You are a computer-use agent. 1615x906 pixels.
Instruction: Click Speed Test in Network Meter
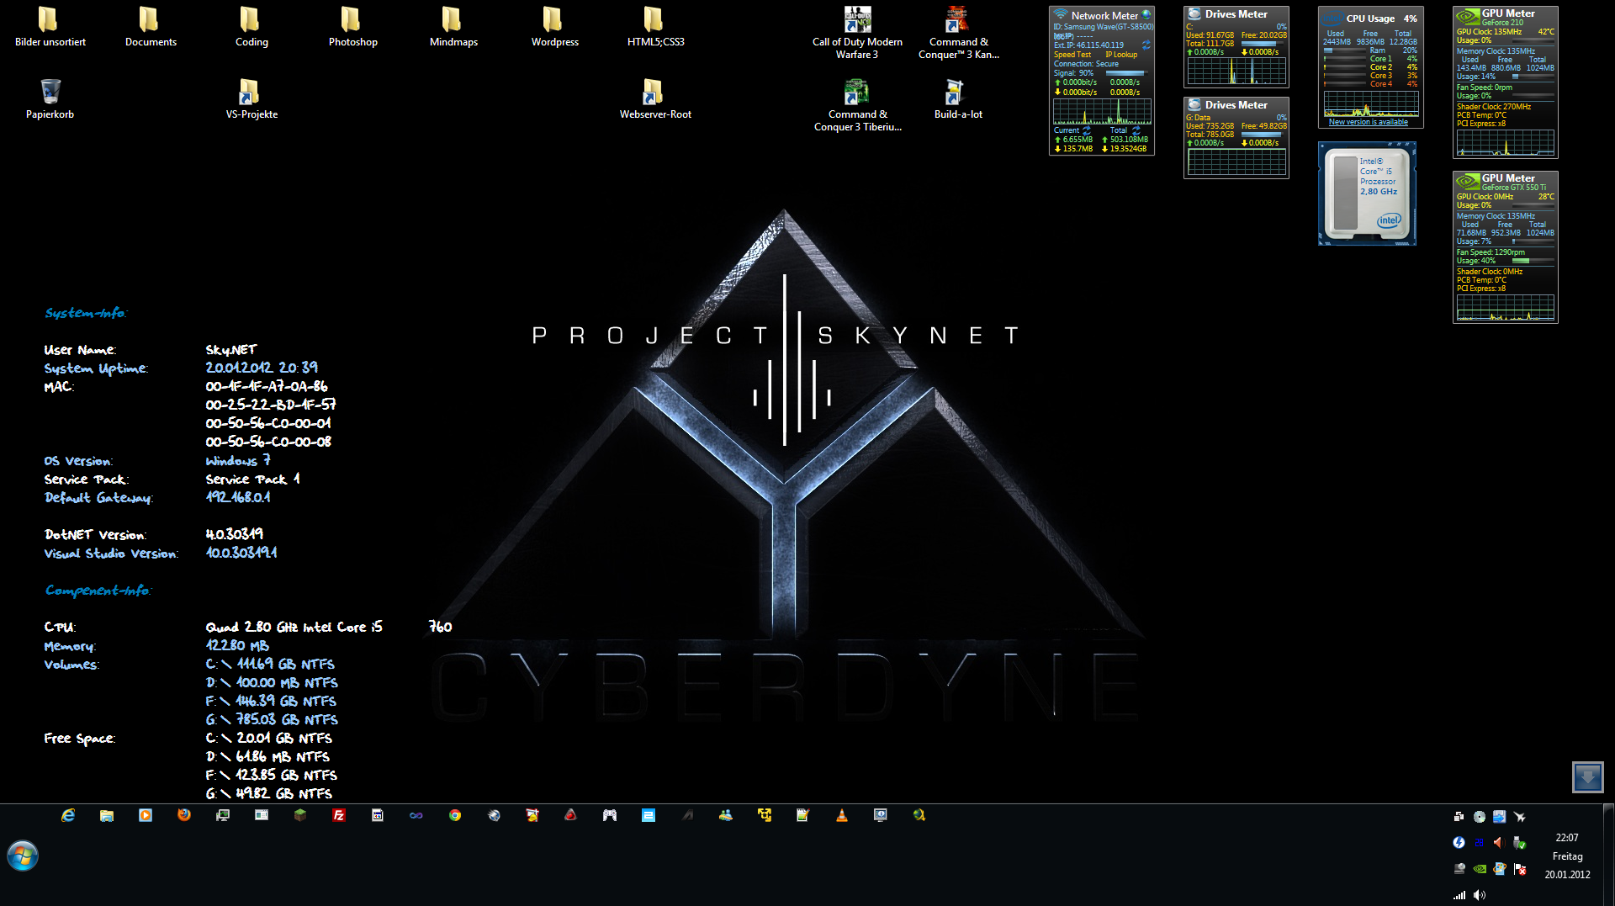click(1072, 55)
